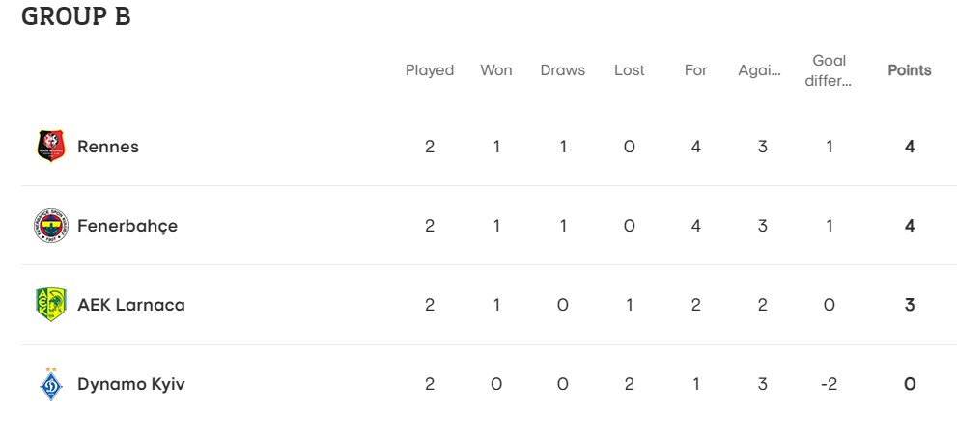
Task: Click Dynamo Kyiv's -2 goal difference
Action: 829,384
